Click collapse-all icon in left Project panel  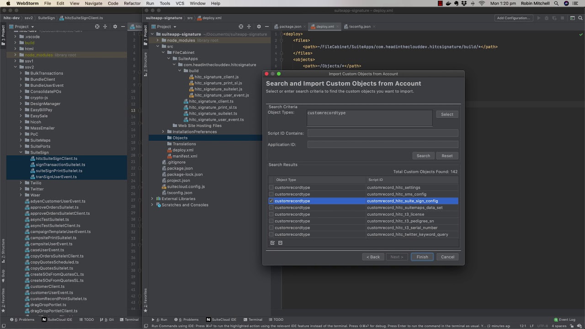105,27
